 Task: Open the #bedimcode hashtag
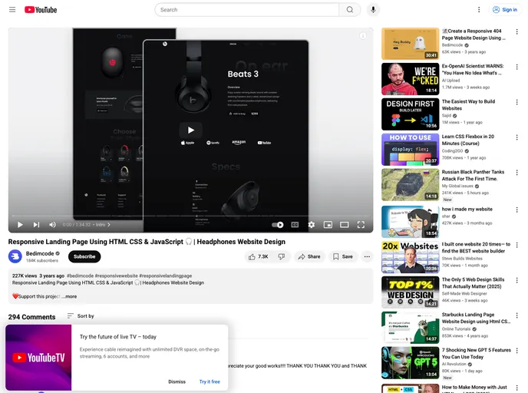[x=80, y=276]
